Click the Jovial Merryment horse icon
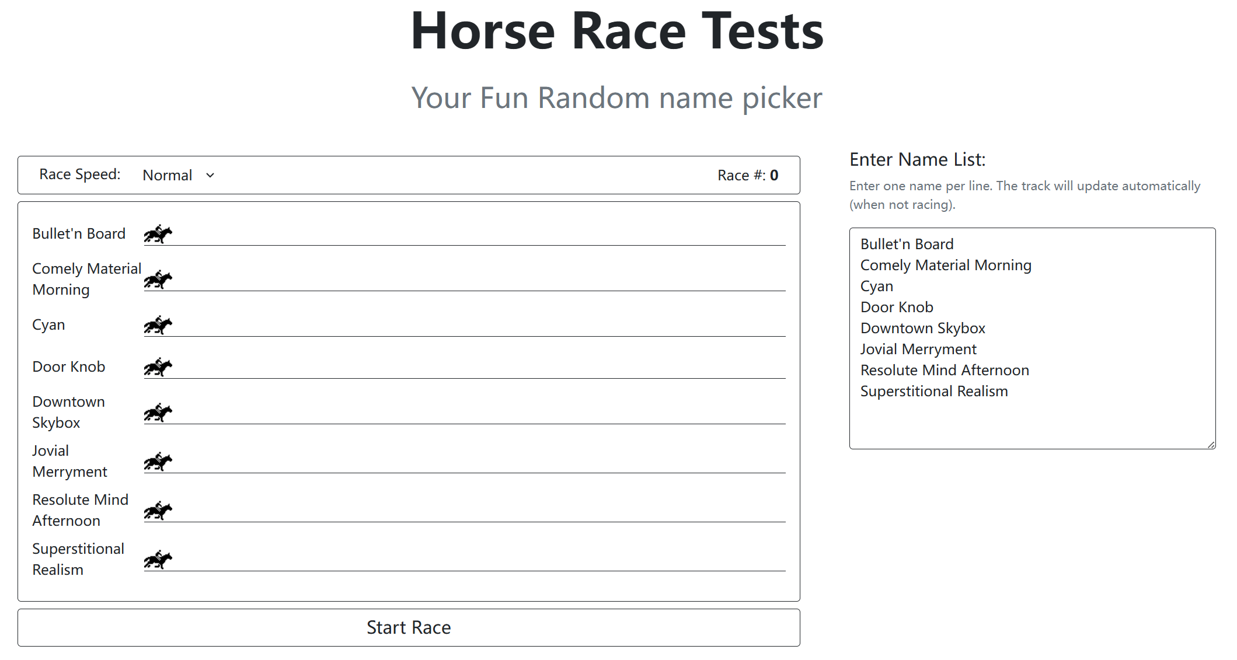Screen dimensions: 1237x660 click(158, 461)
